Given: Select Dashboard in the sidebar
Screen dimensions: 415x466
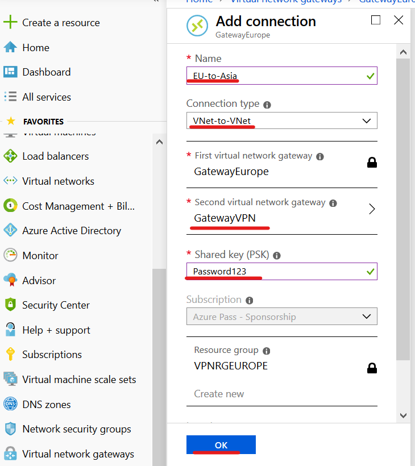Looking at the screenshot, I should click(x=47, y=72).
